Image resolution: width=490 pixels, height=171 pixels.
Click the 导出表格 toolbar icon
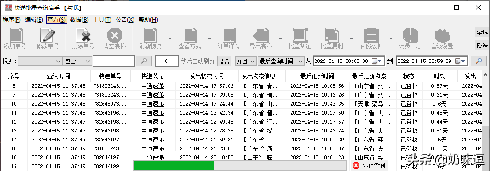click(x=261, y=35)
